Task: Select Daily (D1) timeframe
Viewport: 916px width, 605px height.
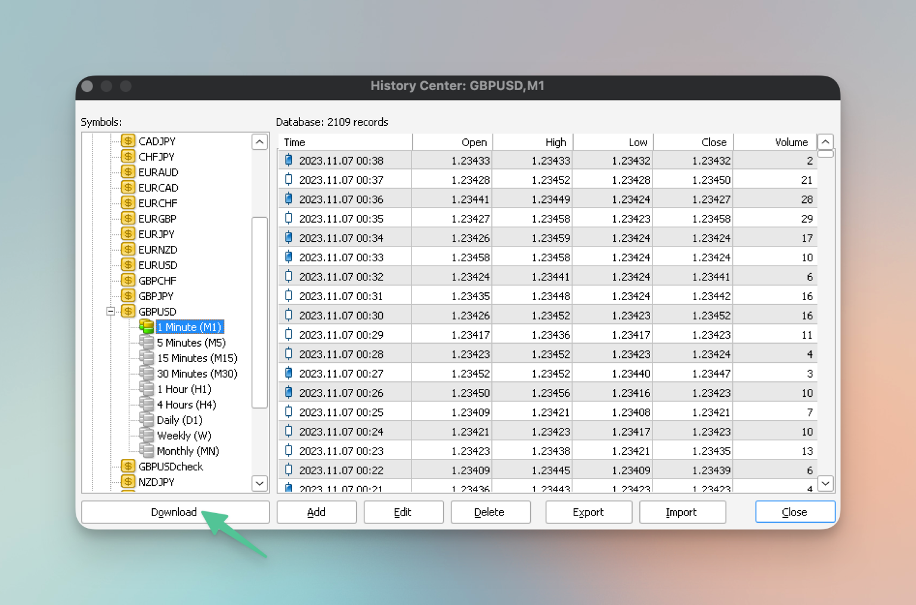Action: tap(180, 420)
